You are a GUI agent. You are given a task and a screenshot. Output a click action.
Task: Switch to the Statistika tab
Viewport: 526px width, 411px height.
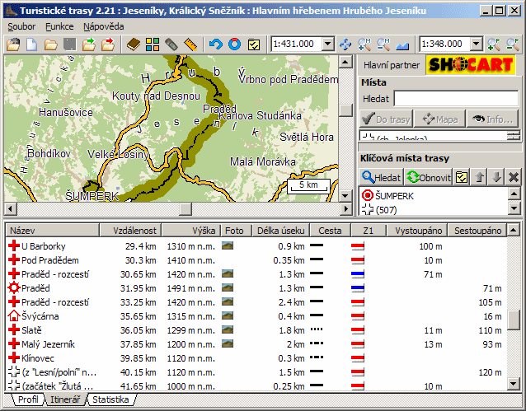click(x=111, y=400)
